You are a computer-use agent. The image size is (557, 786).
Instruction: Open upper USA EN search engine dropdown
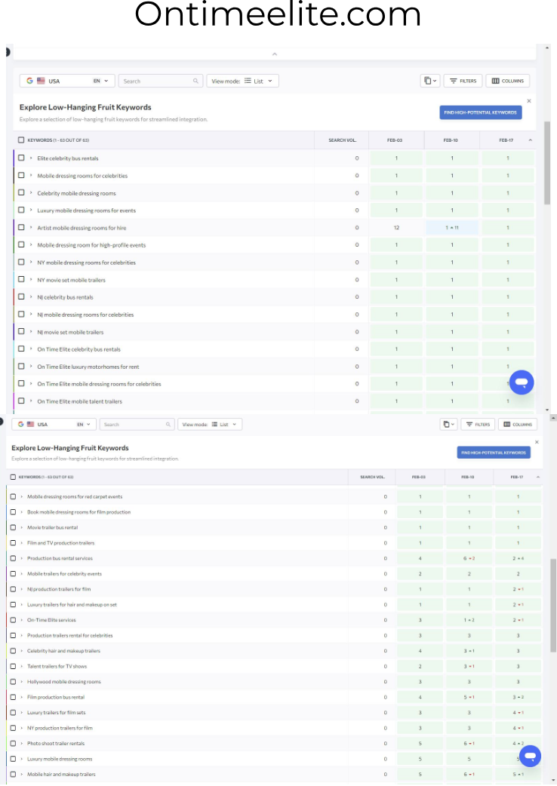67,81
